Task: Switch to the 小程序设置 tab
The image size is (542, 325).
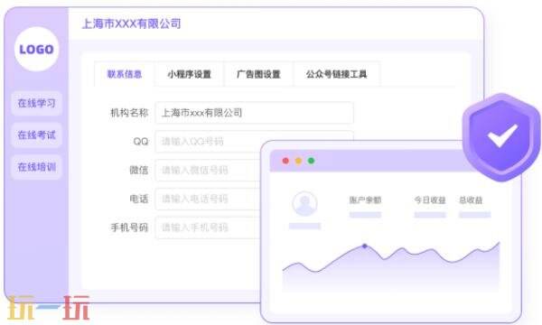Action: [x=189, y=74]
